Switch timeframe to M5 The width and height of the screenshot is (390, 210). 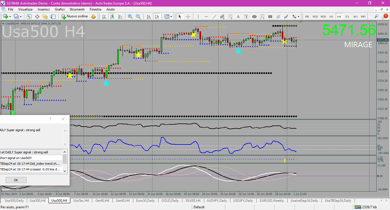pyautogui.click(x=307, y=17)
